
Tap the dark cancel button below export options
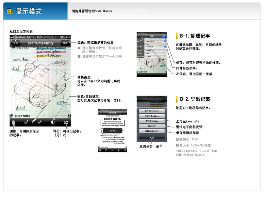pyautogui.click(x=152, y=138)
